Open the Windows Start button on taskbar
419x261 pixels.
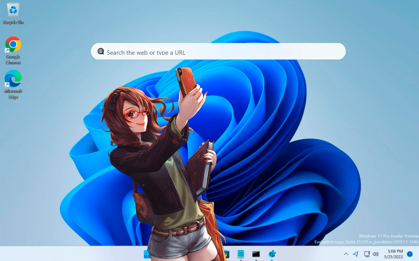[x=147, y=254]
